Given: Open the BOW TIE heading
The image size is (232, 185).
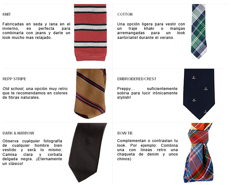Looking at the screenshot, I should (125, 133).
